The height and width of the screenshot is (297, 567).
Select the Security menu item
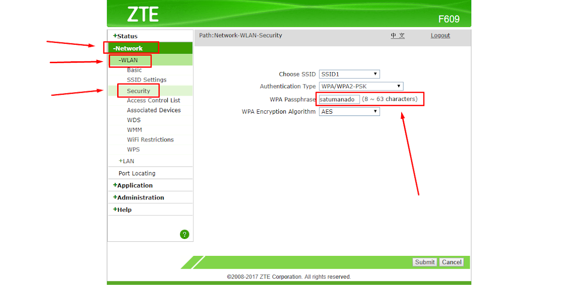pyautogui.click(x=138, y=91)
